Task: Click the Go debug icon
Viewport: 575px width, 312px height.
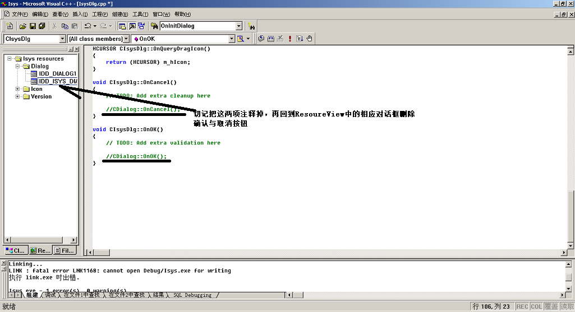Action: pyautogui.click(x=299, y=39)
